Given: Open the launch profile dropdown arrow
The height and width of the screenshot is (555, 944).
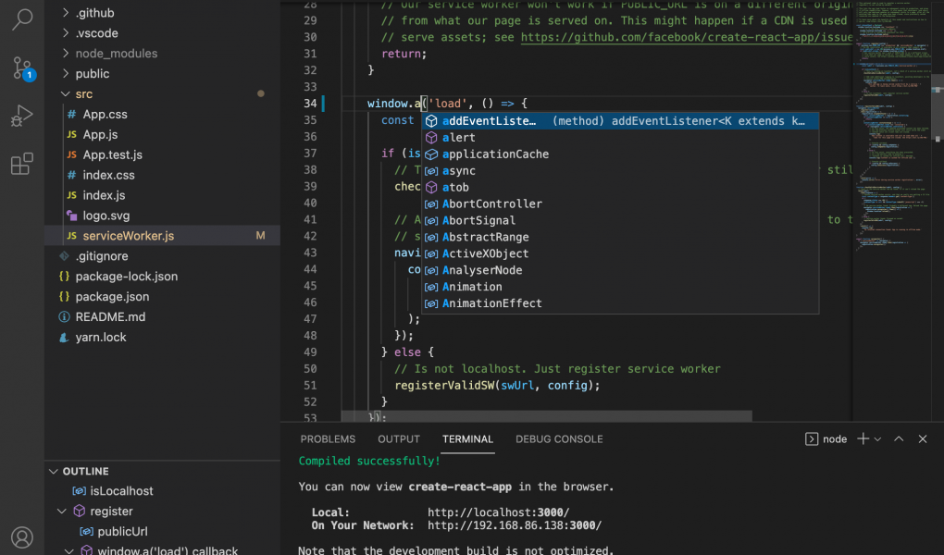Looking at the screenshot, I should tap(877, 439).
